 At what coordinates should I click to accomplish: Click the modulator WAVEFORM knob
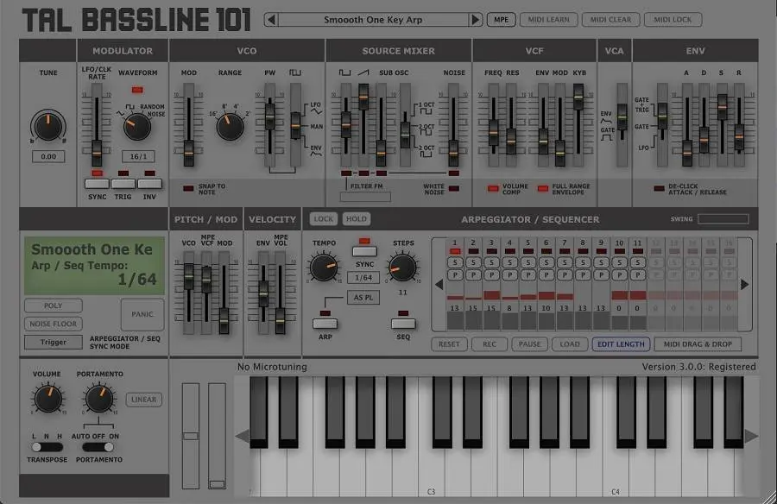(136, 127)
